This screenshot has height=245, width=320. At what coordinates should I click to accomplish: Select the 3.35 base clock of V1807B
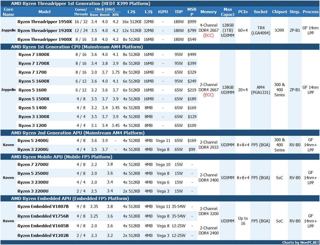point(94,207)
